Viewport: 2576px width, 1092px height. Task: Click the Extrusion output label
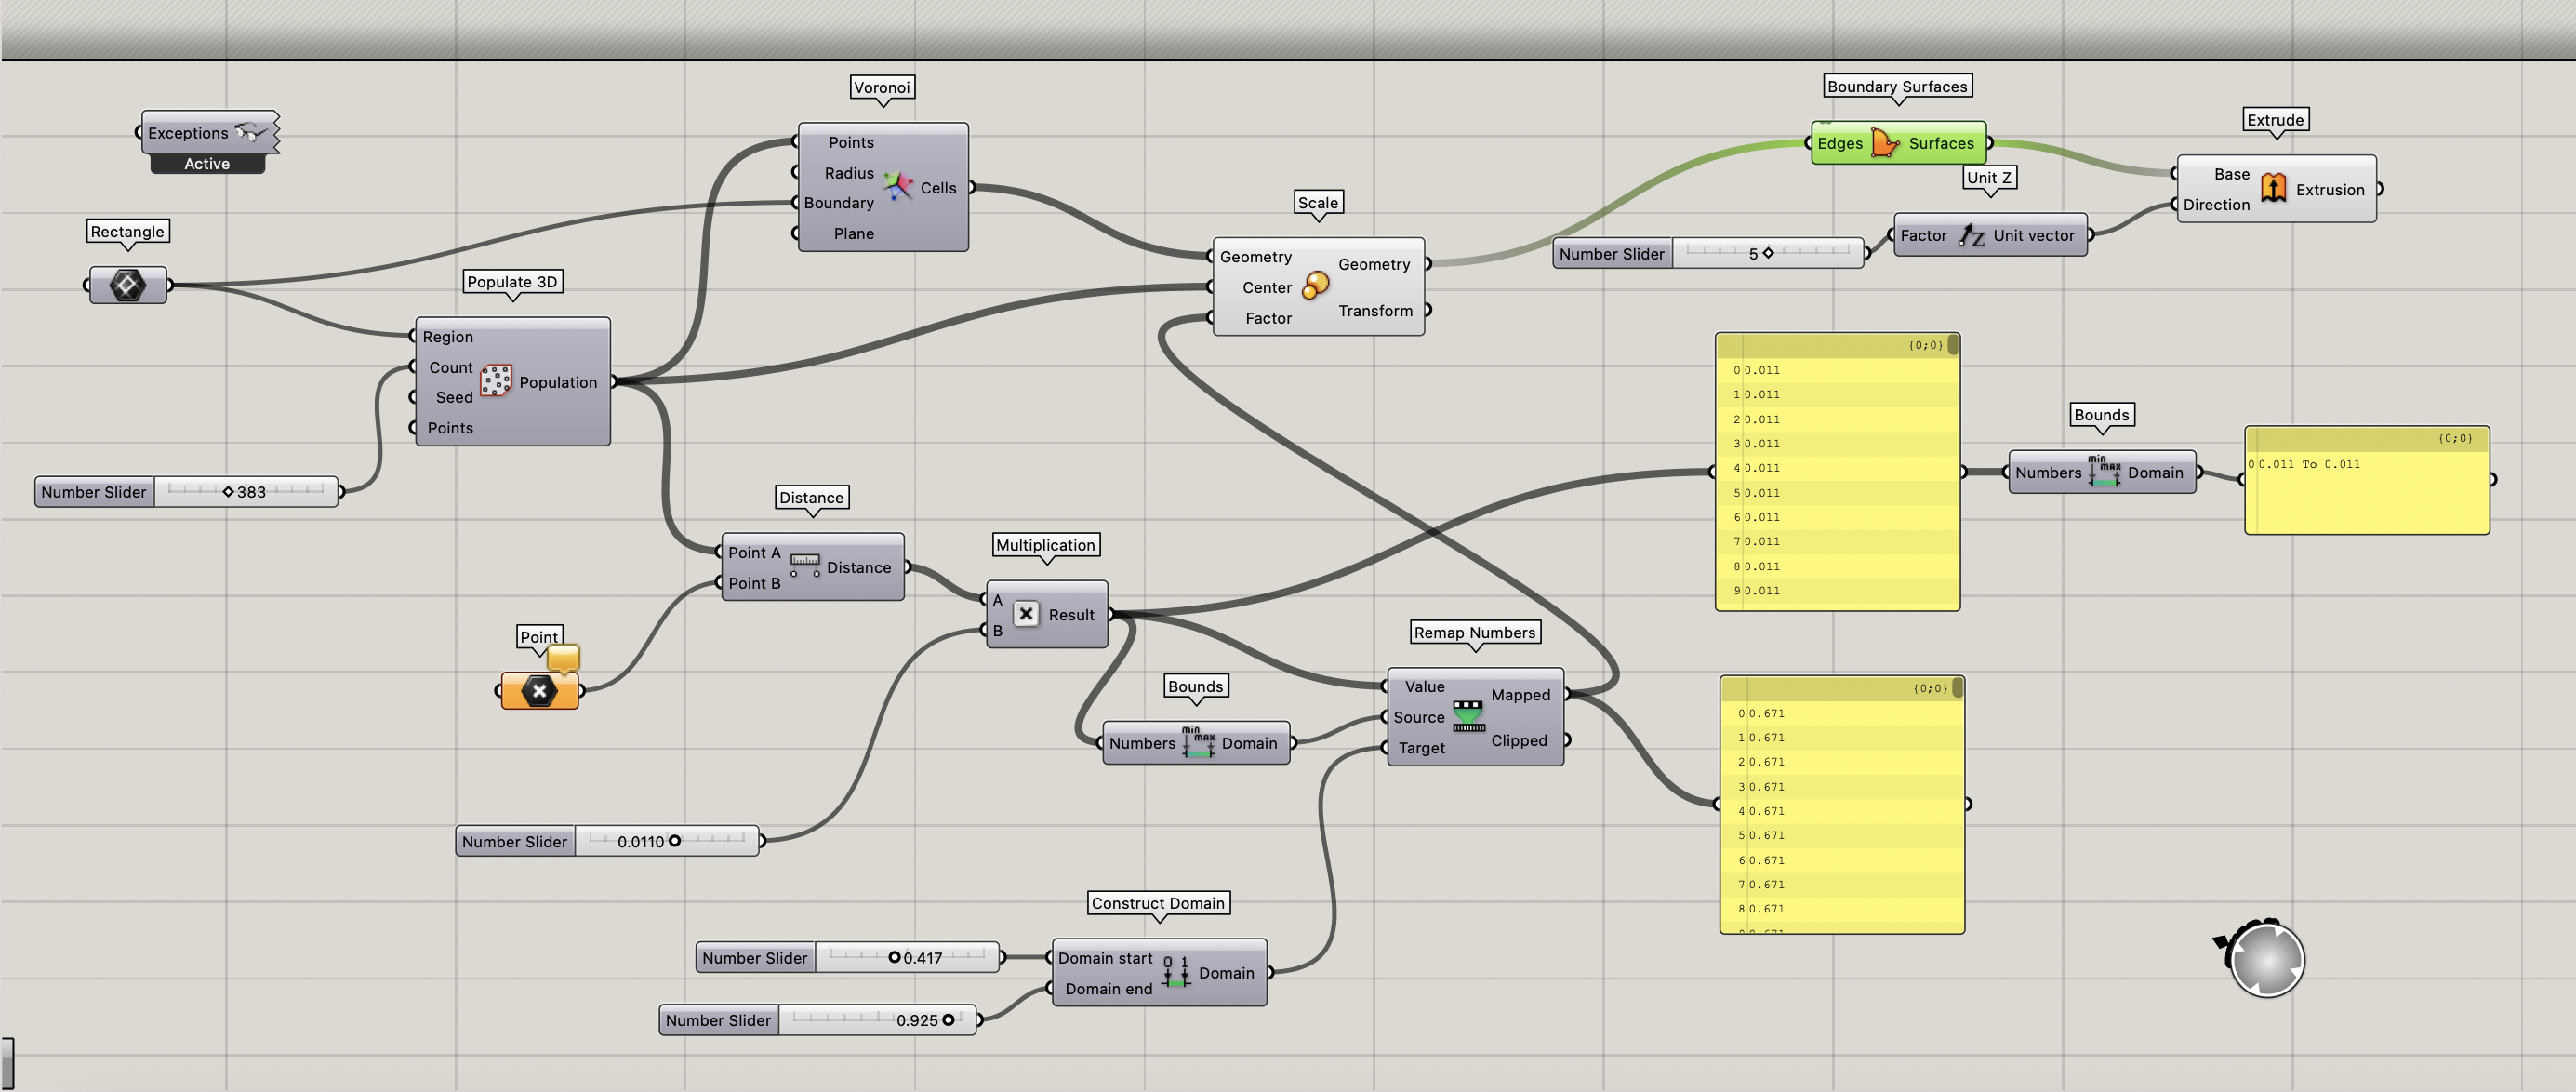[2329, 190]
